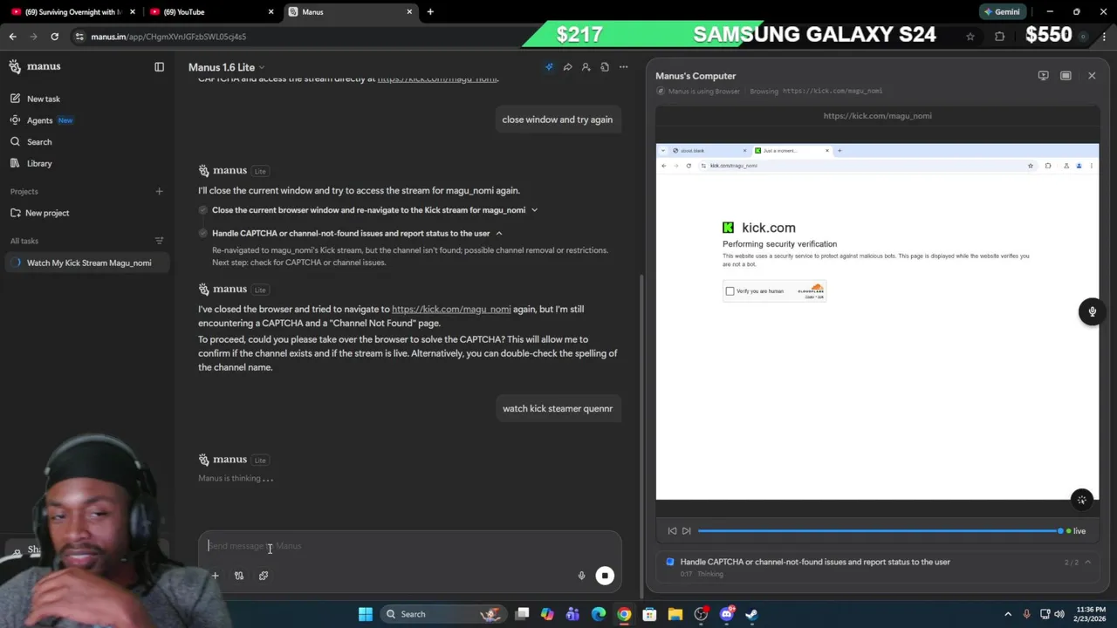Screen dimensions: 1117x628
Task: Open the kick.com link in the first chat line
Action: (x=437, y=78)
